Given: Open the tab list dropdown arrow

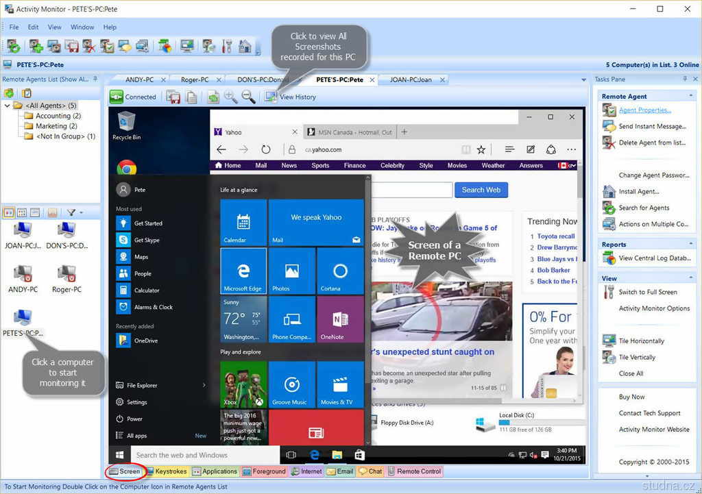Looking at the screenshot, I should tap(584, 80).
